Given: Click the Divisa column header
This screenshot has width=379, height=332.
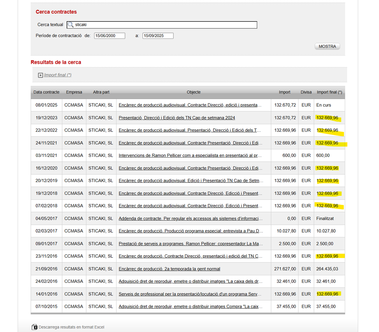Looking at the screenshot, I should click(x=306, y=92).
